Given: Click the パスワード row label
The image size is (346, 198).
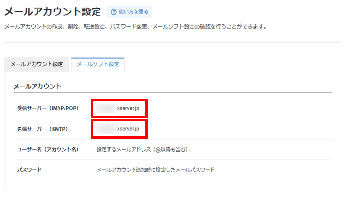Looking at the screenshot, I should click(29, 170).
